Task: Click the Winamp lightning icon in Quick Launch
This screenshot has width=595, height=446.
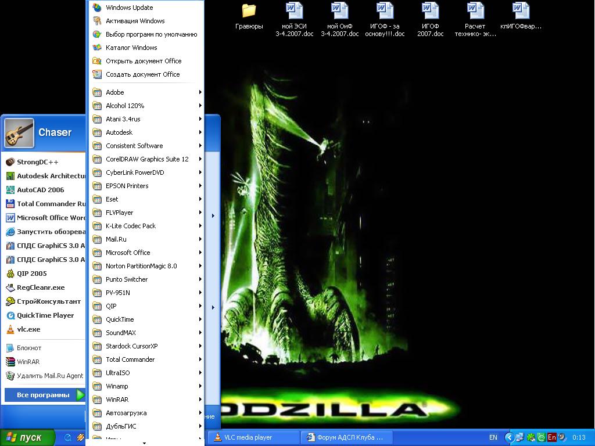Action: pos(80,437)
